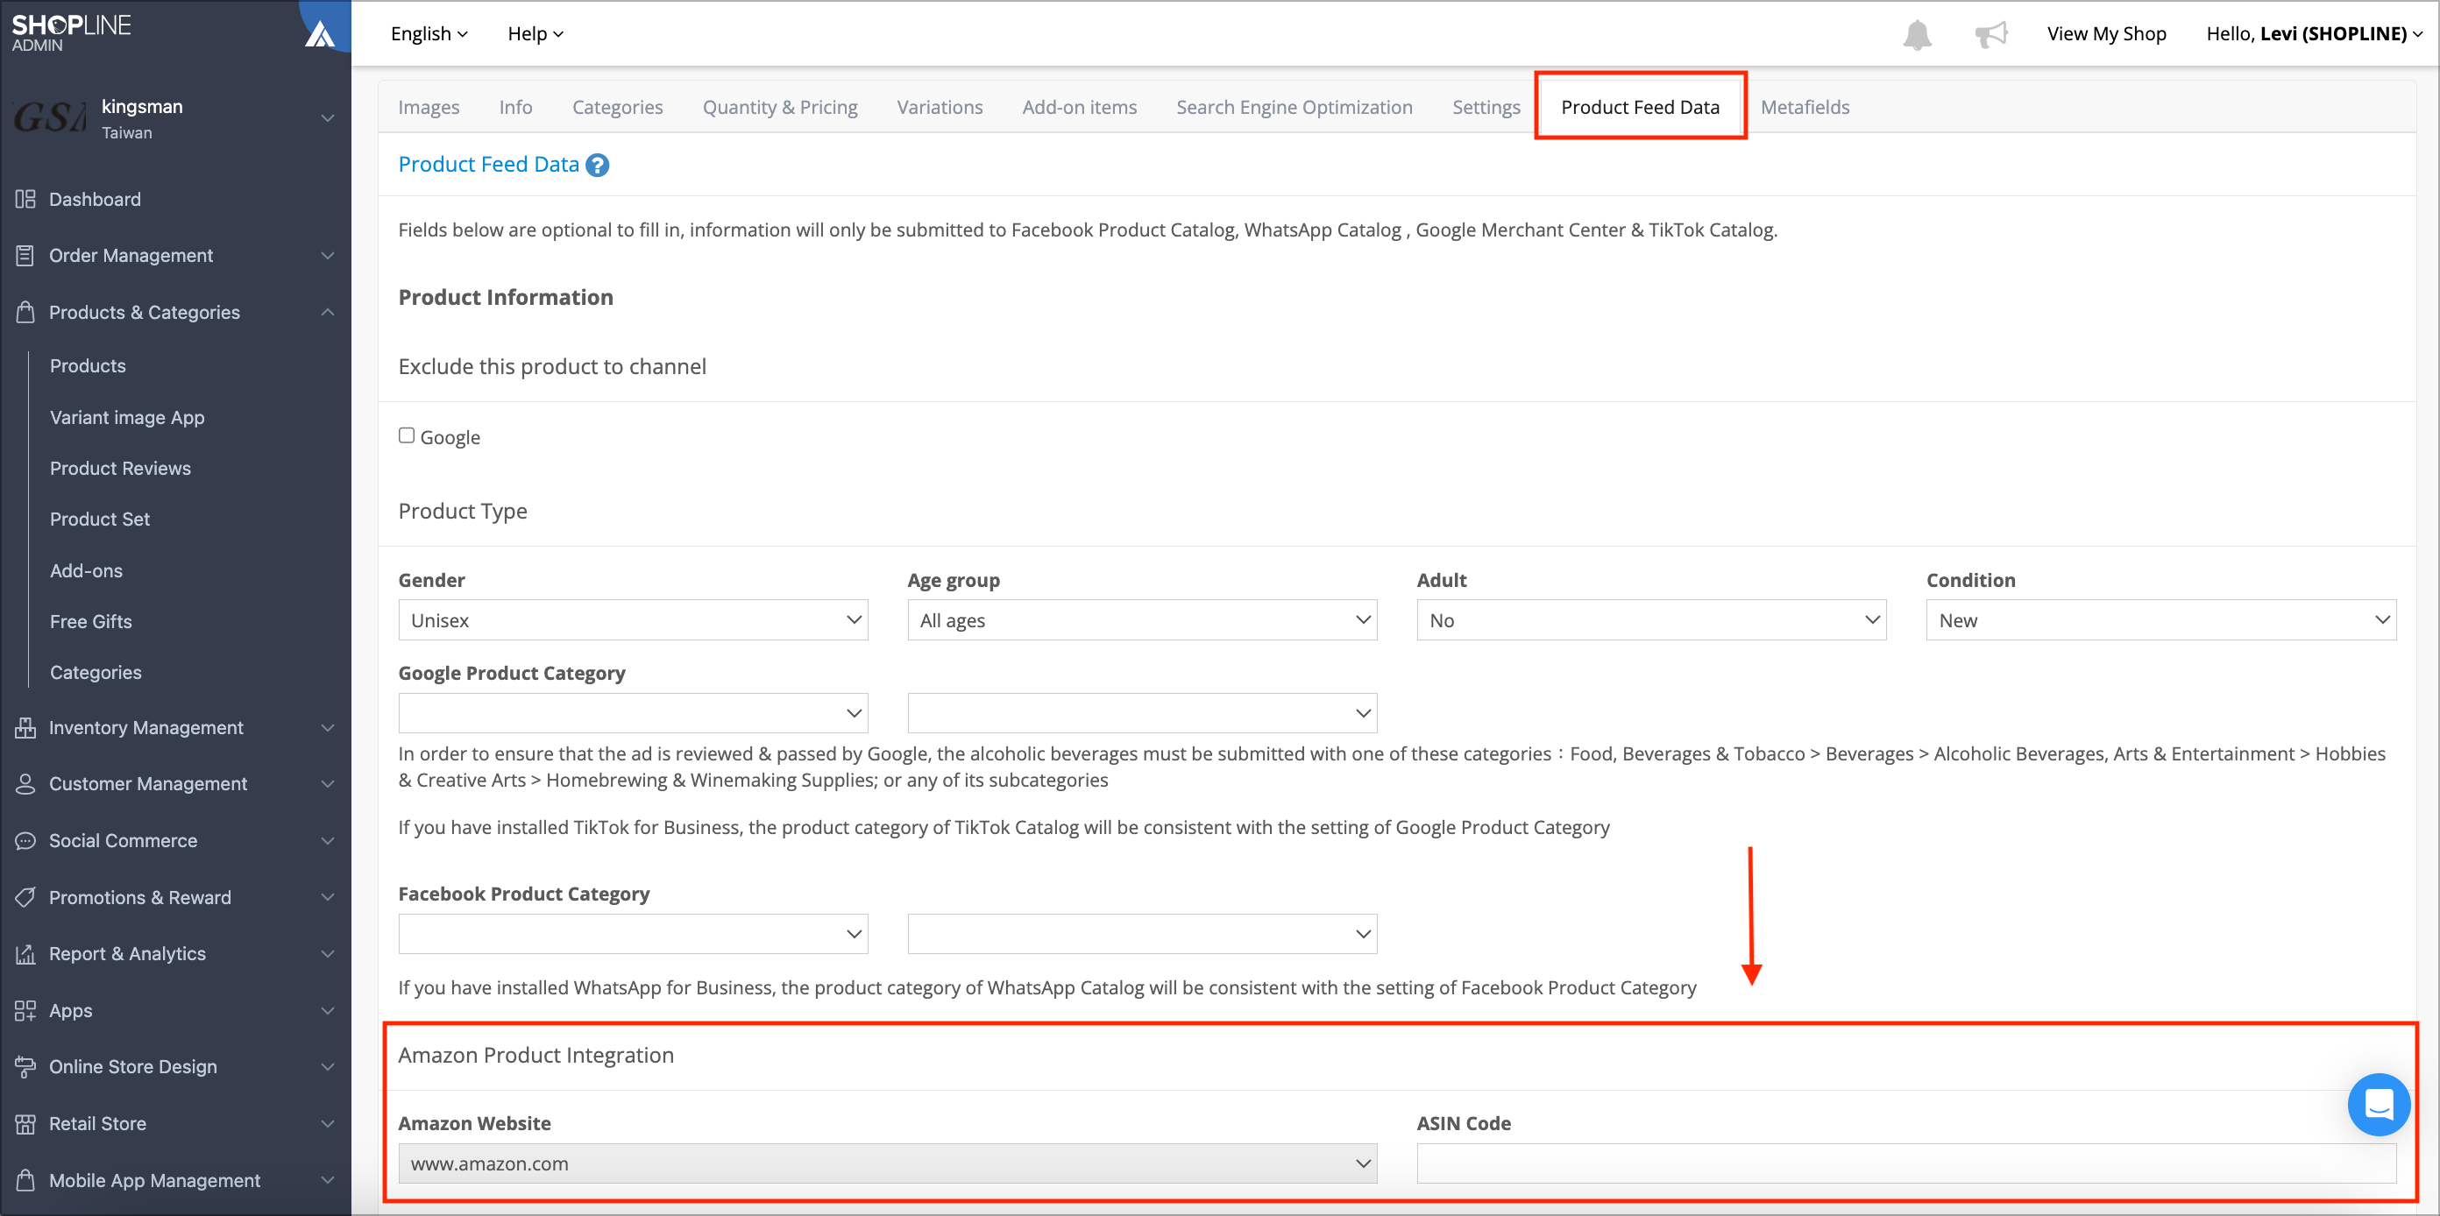Click the triangular logo badge at top

point(320,34)
